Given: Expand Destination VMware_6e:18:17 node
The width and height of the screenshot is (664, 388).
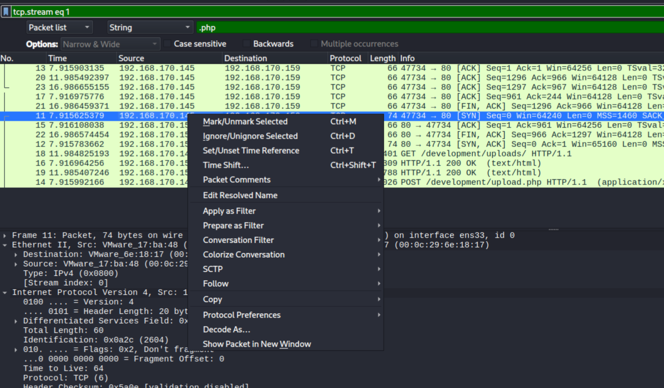Looking at the screenshot, I should pyautogui.click(x=16, y=254).
